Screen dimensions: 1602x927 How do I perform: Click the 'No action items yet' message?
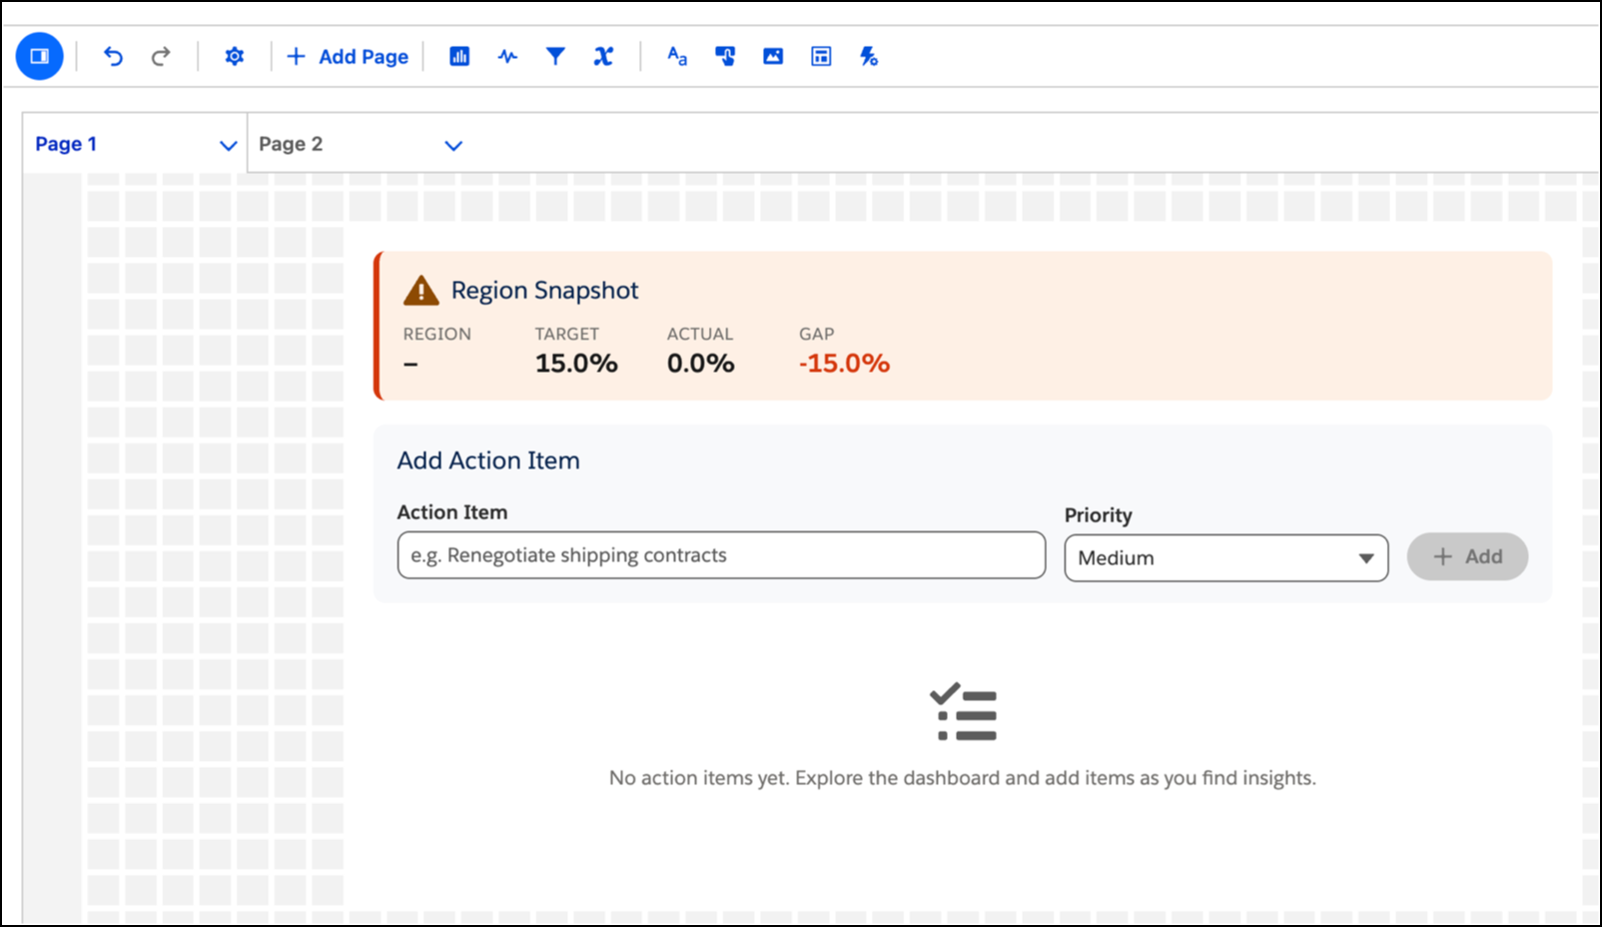pyautogui.click(x=963, y=778)
